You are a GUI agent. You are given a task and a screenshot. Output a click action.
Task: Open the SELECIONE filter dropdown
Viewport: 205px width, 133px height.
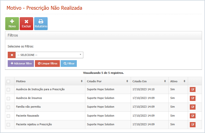click(x=49, y=55)
